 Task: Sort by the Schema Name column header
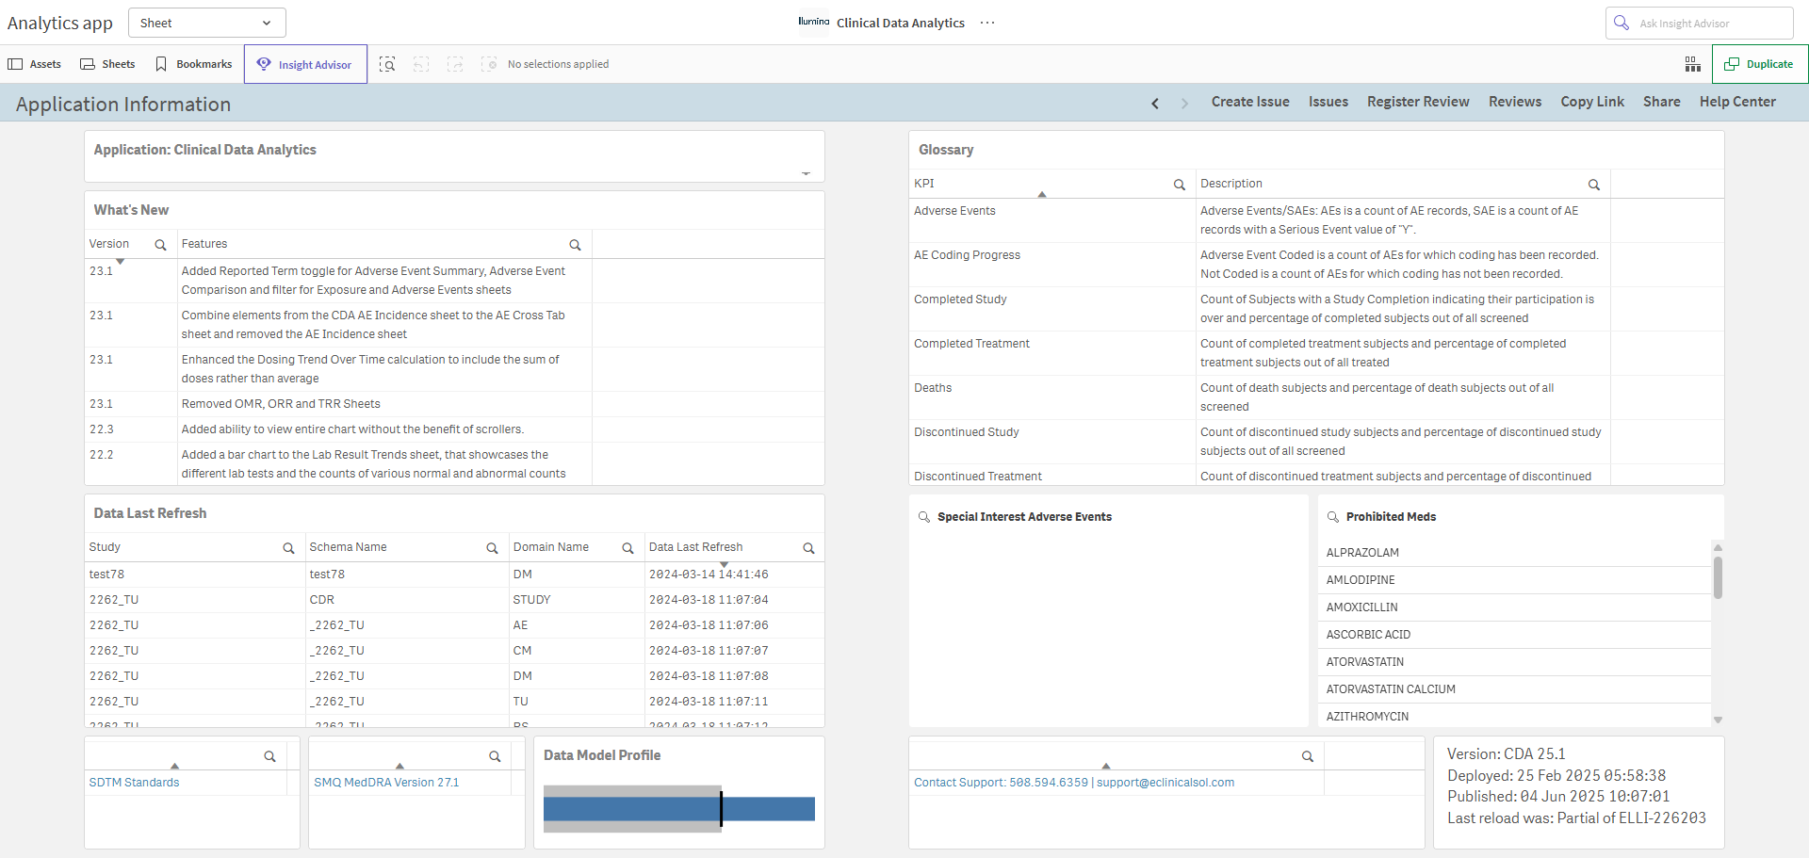pyautogui.click(x=348, y=547)
